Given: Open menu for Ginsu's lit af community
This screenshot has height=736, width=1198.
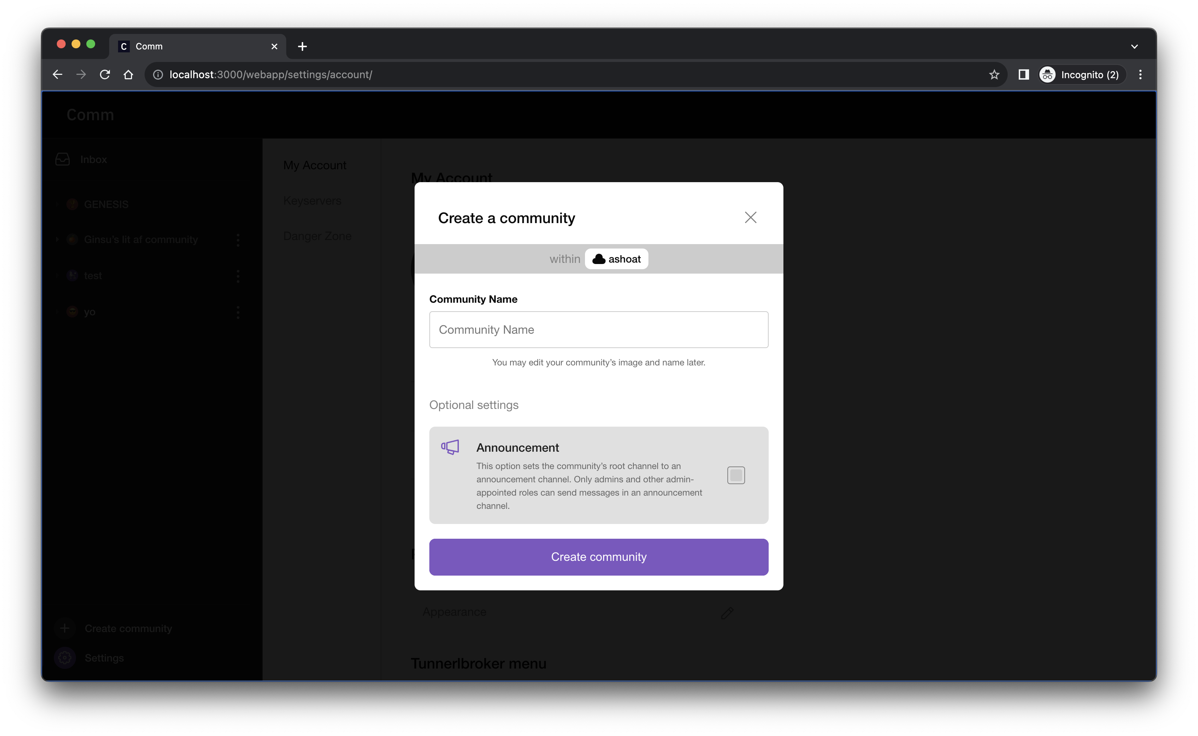Looking at the screenshot, I should coord(238,239).
